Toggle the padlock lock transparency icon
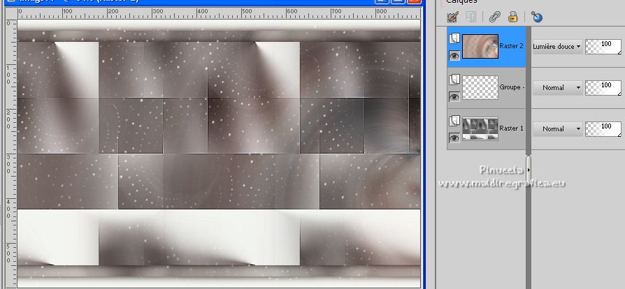The height and width of the screenshot is (289, 625). [x=512, y=17]
